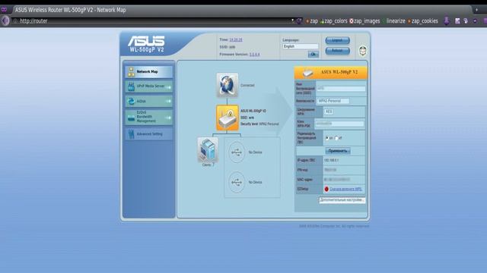Select the radio on option
The width and height of the screenshot is (487, 273).
point(326,138)
